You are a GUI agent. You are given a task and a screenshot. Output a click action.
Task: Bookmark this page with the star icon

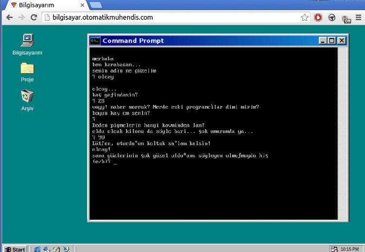pos(305,17)
